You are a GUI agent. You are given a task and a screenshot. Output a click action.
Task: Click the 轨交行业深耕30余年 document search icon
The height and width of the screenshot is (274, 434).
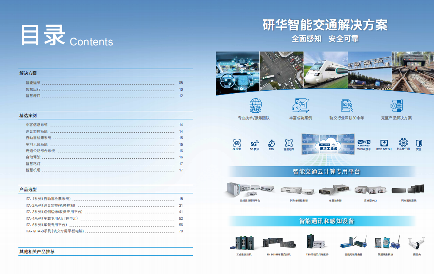[347, 106]
